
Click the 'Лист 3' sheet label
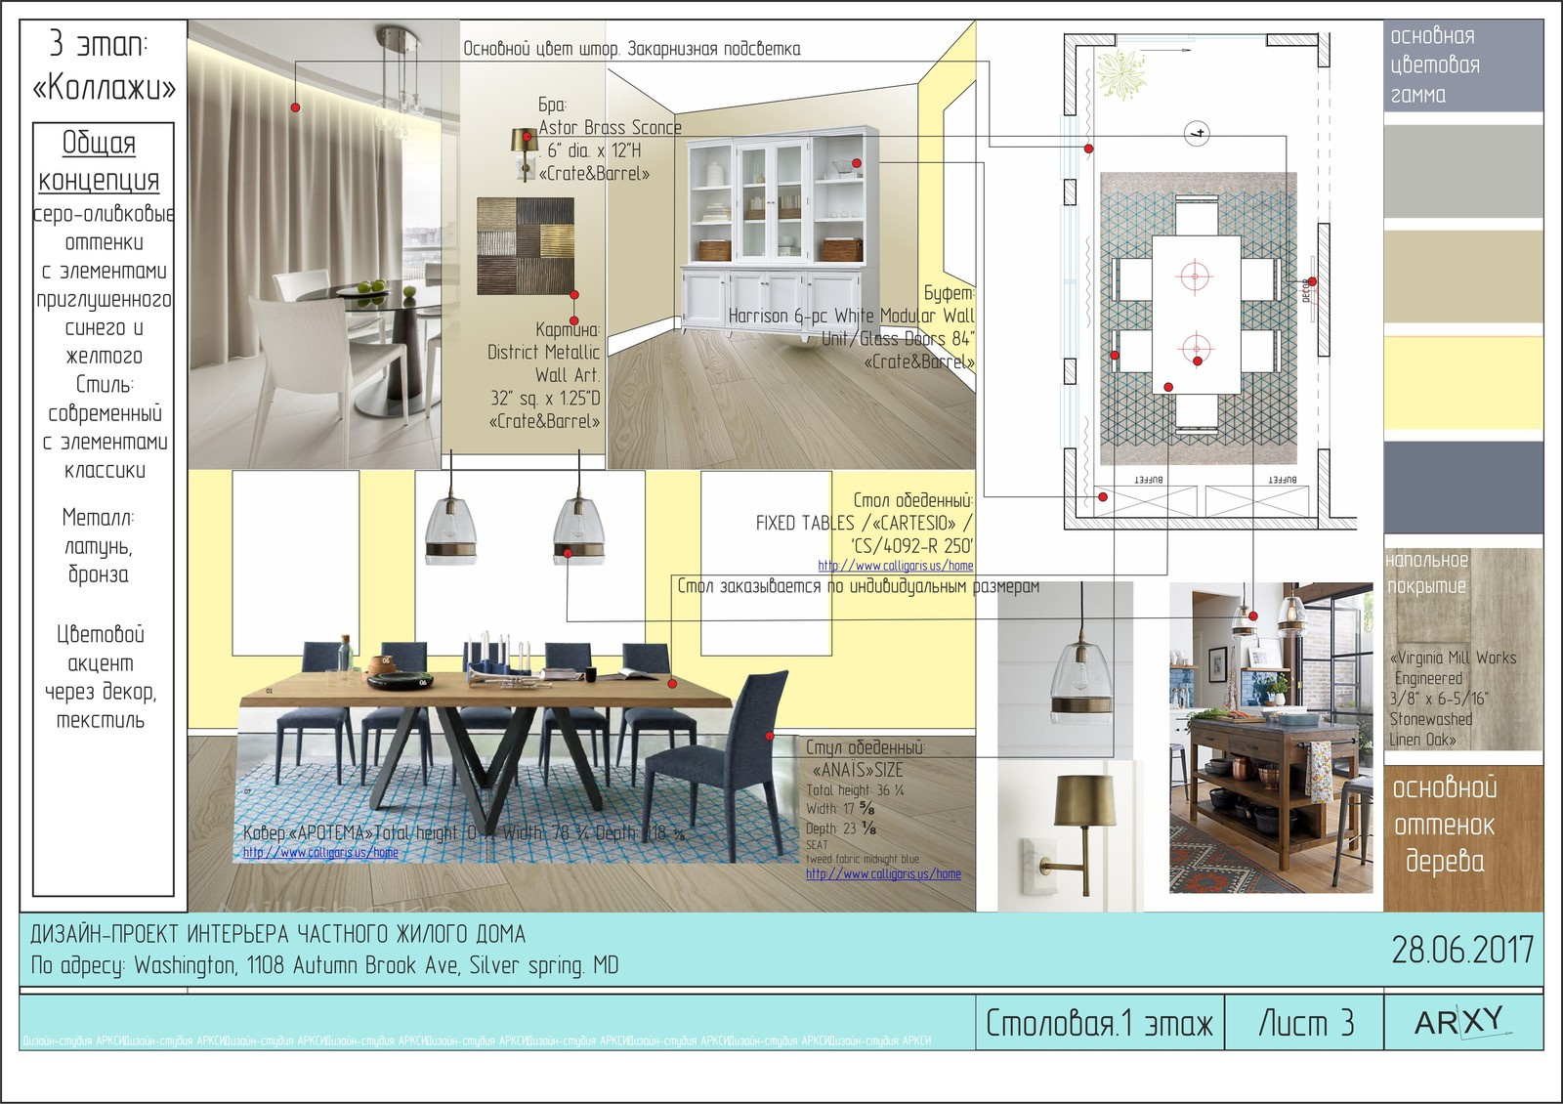(x=1305, y=1023)
